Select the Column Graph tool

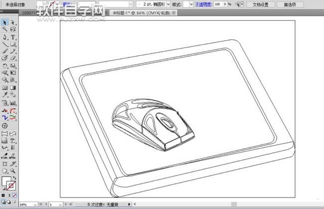[x=13, y=103]
